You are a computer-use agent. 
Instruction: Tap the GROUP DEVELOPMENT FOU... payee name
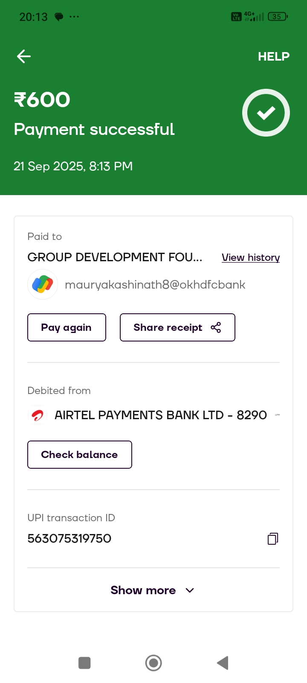pos(115,257)
